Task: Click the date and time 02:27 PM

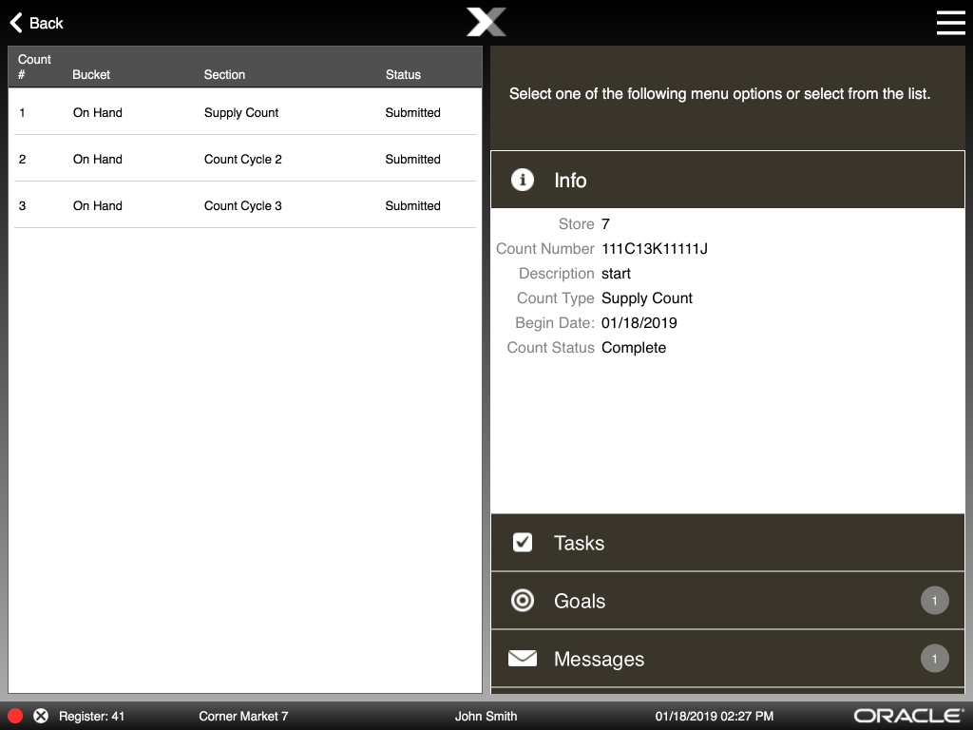Action: point(715,716)
